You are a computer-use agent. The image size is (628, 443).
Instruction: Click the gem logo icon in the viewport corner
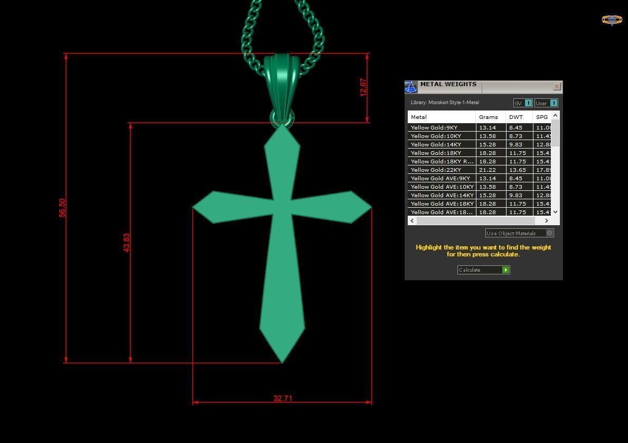coord(612,20)
